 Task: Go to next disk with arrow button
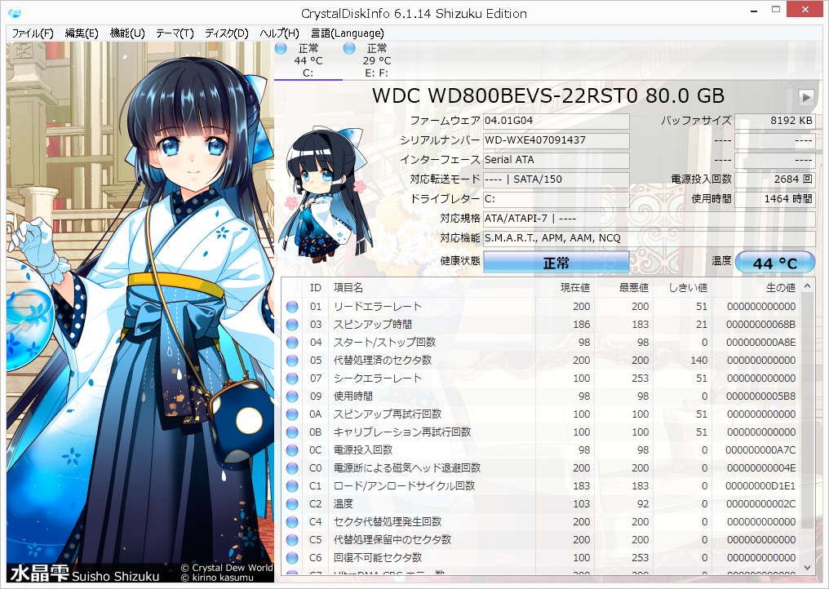point(806,97)
